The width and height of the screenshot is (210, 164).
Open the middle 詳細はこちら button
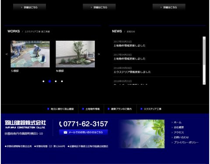99,7
